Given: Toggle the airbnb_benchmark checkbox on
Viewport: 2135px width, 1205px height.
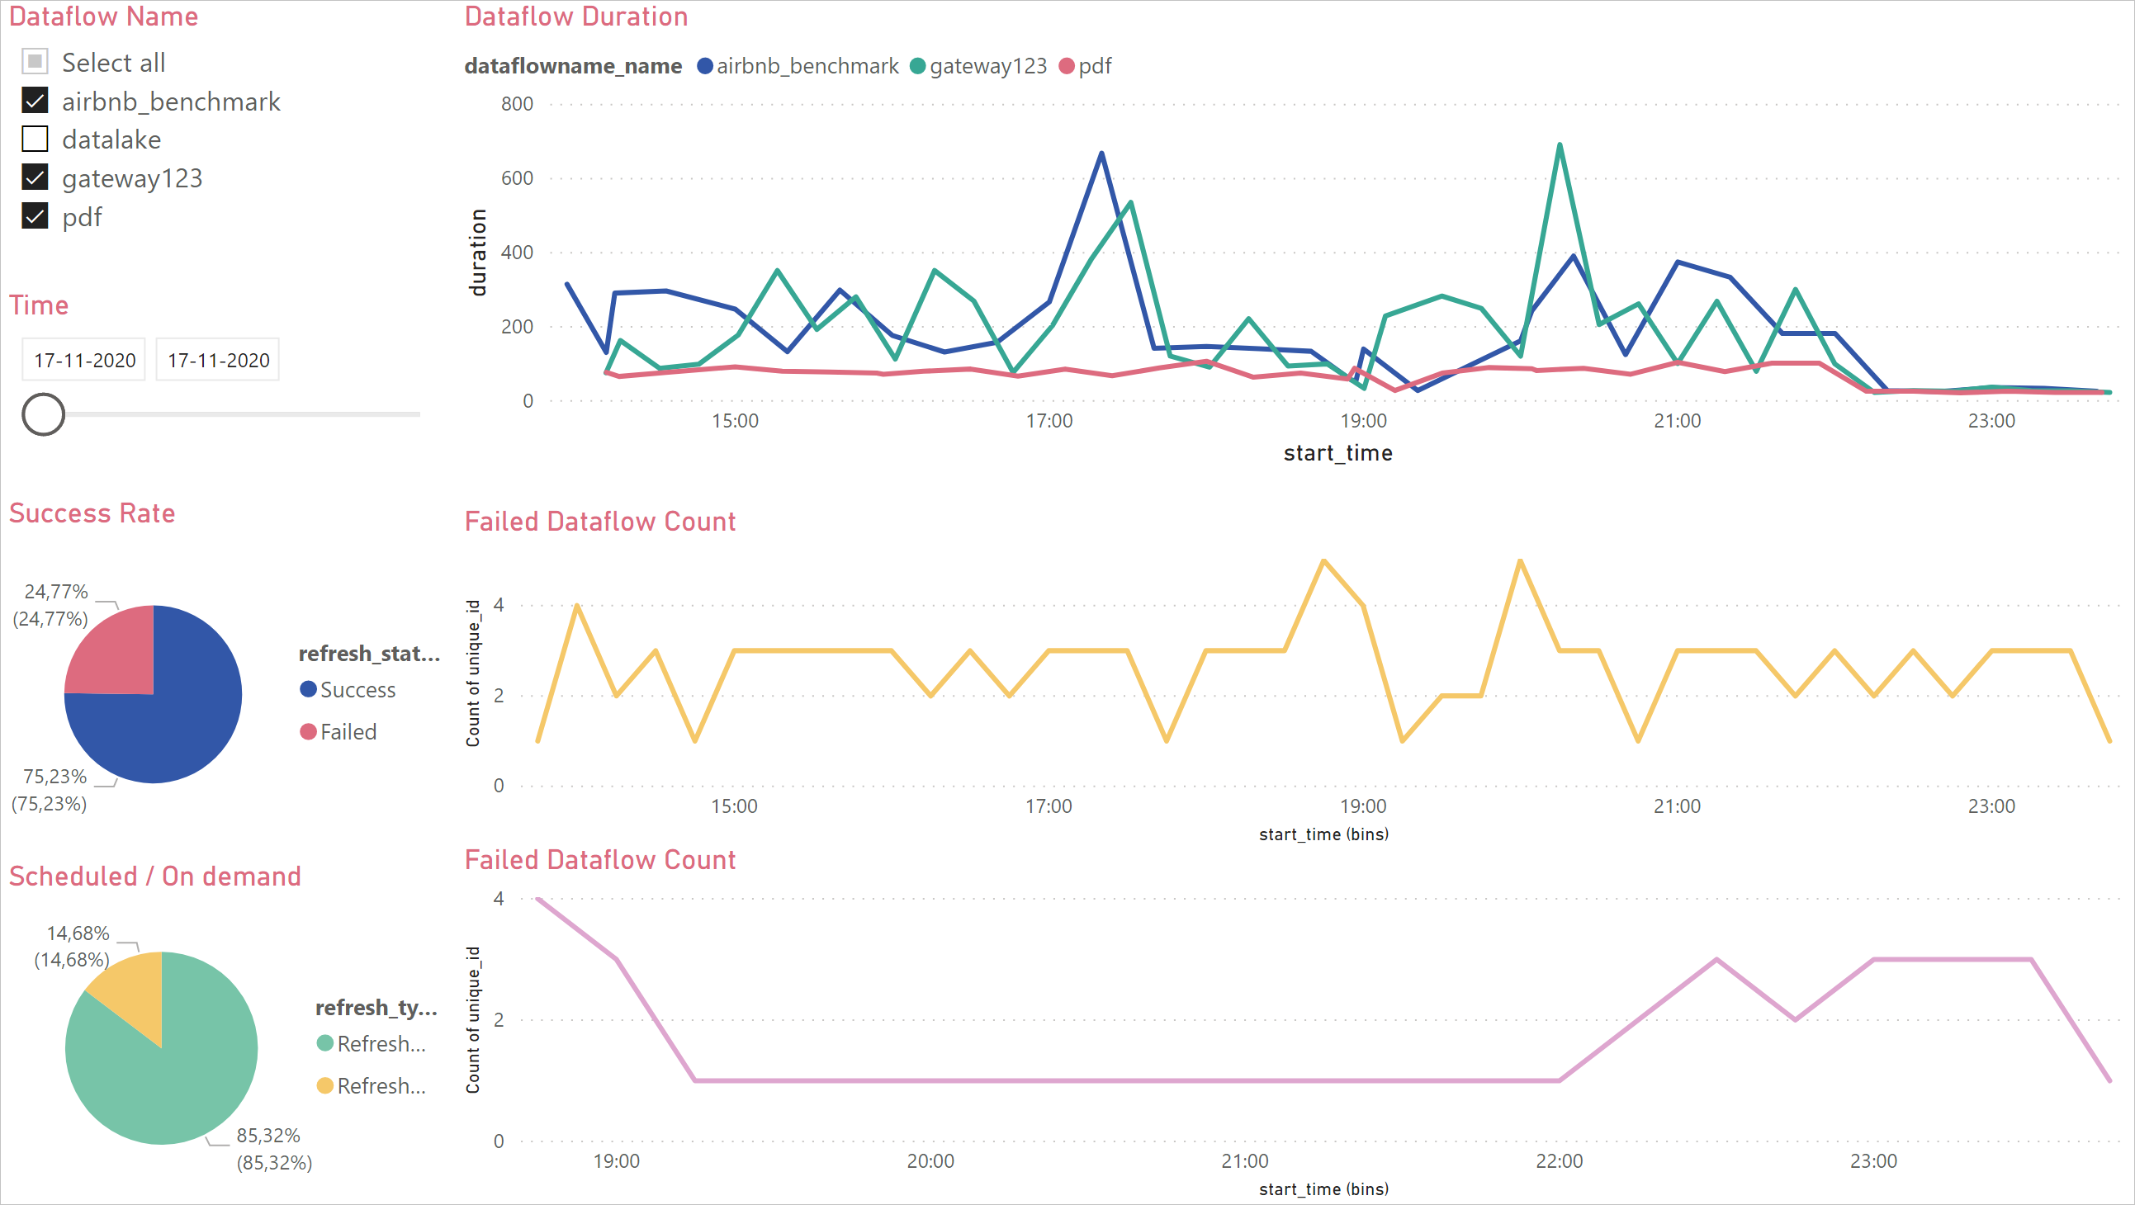Looking at the screenshot, I should tap(36, 102).
